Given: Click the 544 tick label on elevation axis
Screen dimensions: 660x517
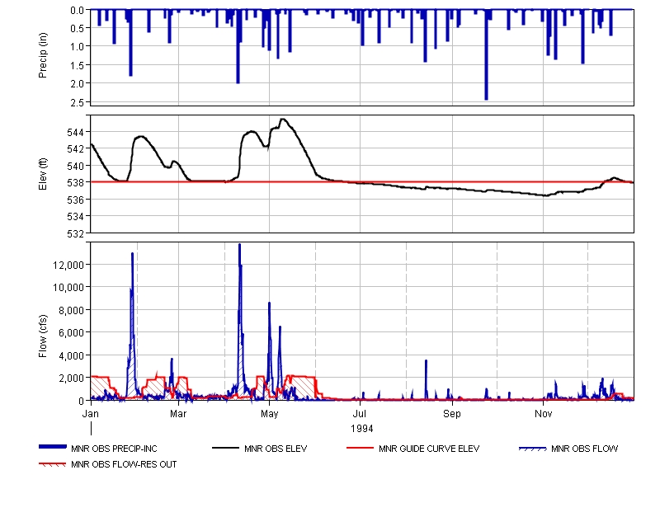Looking at the screenshot, I should tap(74, 132).
